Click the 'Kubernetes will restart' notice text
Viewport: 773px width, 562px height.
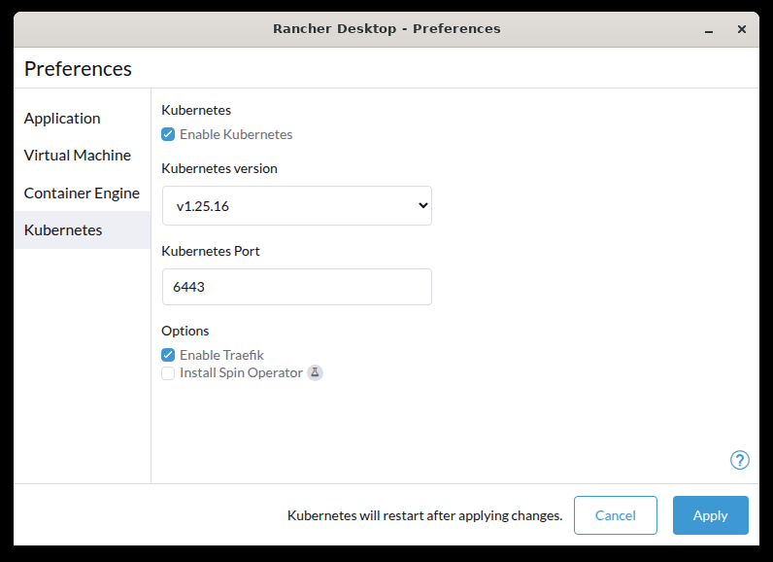click(424, 515)
